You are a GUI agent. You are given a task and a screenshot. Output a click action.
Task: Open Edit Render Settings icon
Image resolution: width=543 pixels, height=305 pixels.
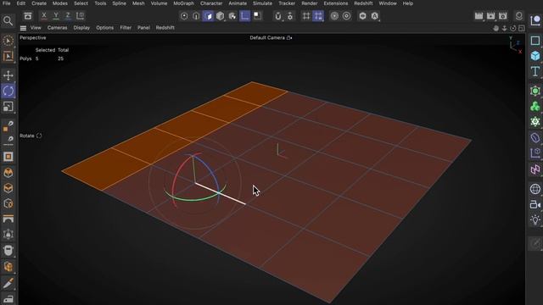[503, 16]
